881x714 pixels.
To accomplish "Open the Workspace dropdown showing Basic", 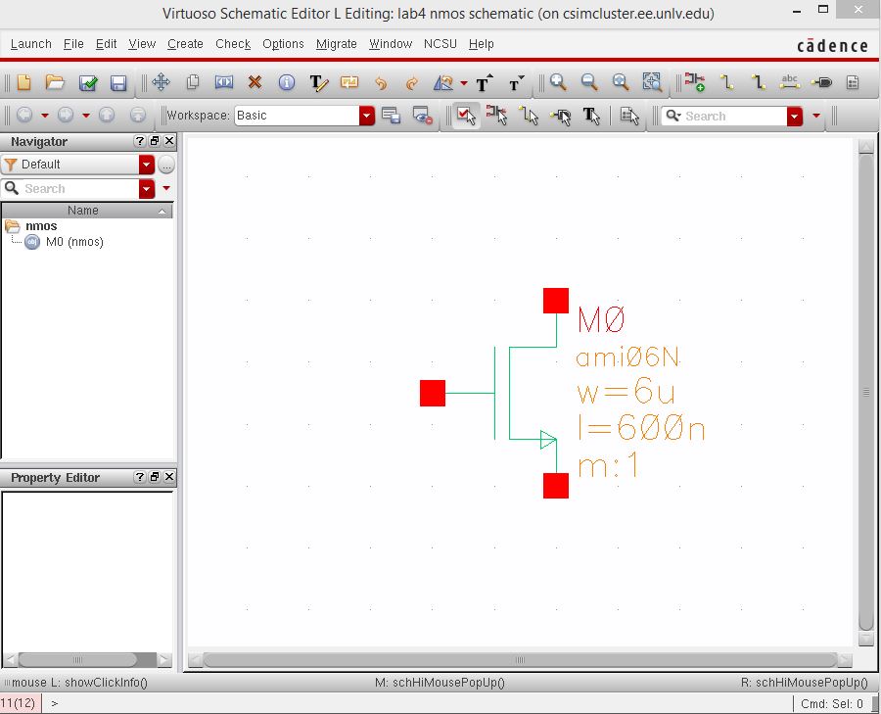I will [x=367, y=116].
